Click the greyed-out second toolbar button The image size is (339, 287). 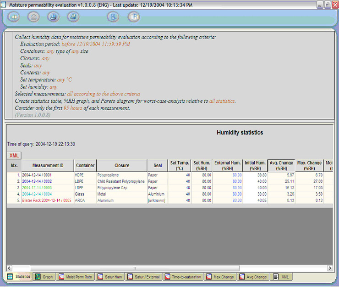pos(33,17)
